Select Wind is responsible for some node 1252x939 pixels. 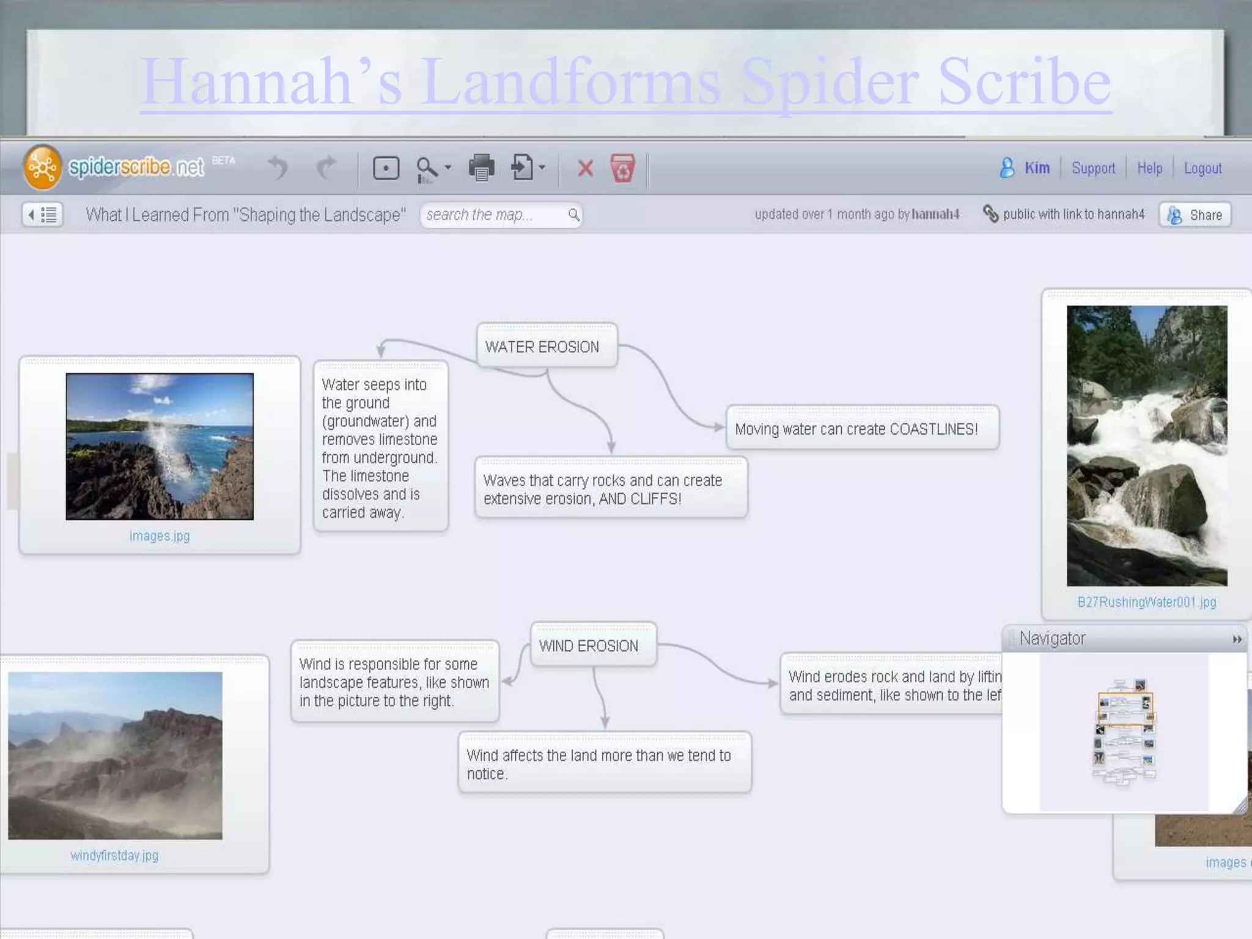click(x=394, y=681)
